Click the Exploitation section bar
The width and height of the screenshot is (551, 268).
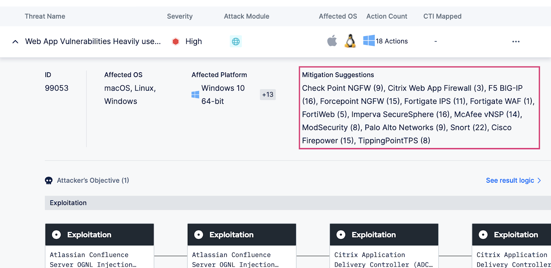[x=298, y=203]
